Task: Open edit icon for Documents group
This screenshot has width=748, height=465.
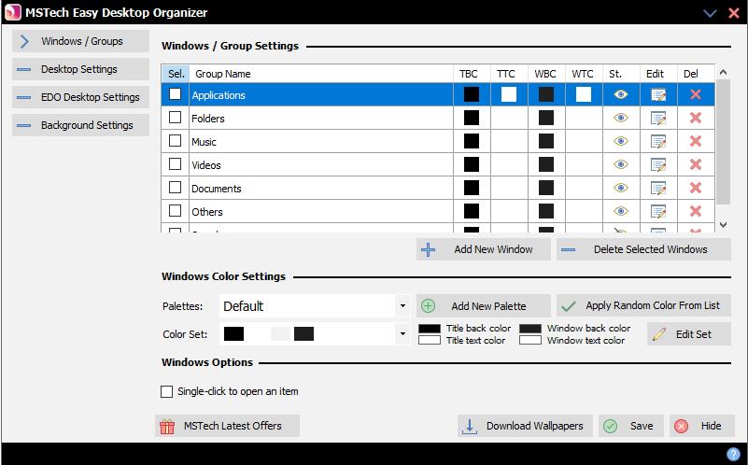Action: point(658,188)
